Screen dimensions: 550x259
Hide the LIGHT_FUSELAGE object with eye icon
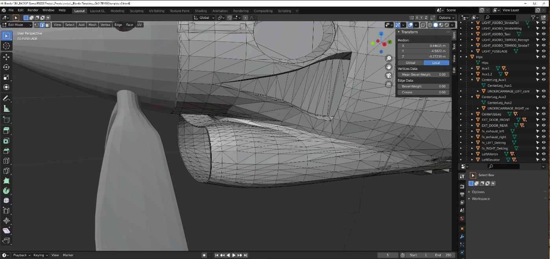(x=544, y=51)
